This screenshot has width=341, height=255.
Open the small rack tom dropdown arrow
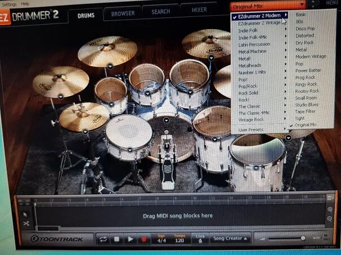111,104
